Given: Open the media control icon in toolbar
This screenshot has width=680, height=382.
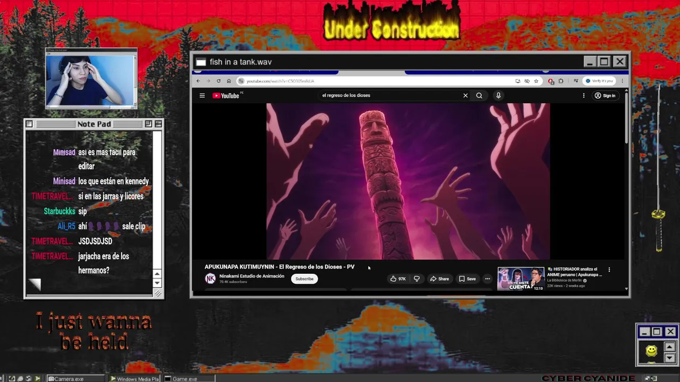Looking at the screenshot, I should pos(576,81).
